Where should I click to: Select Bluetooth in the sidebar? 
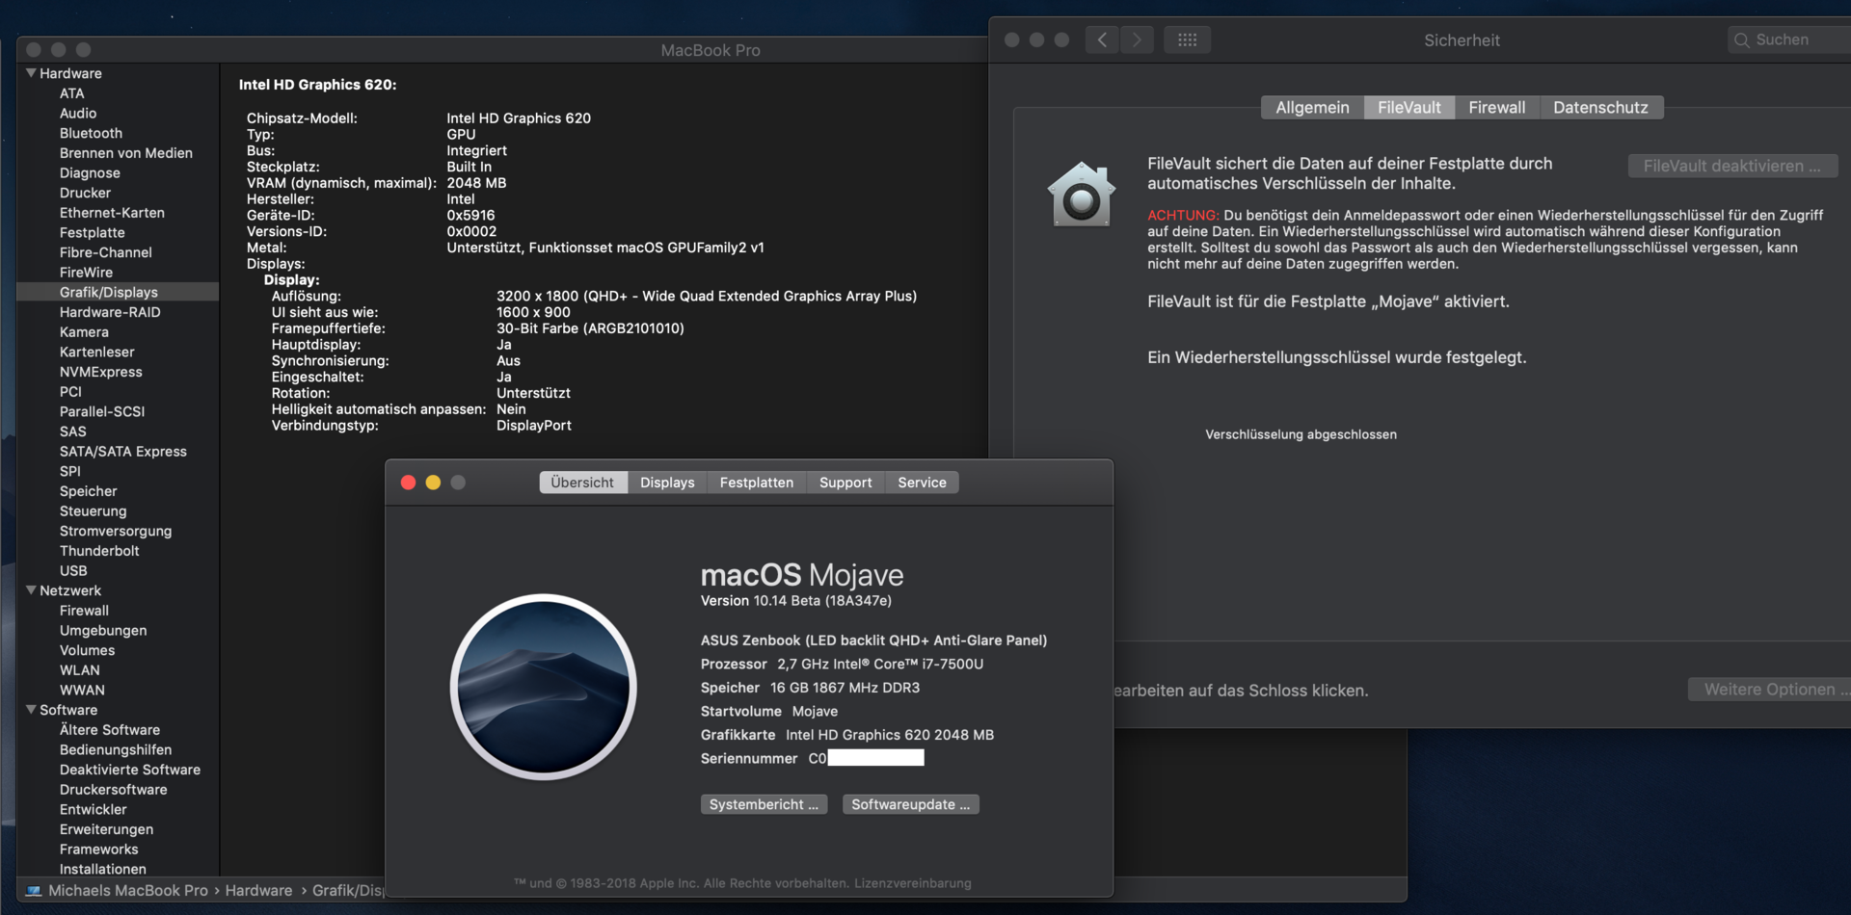point(91,133)
